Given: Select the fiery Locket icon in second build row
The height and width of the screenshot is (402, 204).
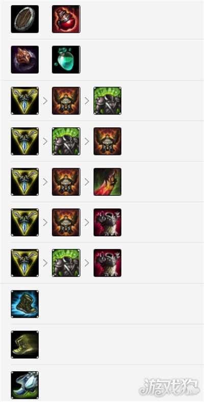Looking at the screenshot, I should tap(108, 141).
